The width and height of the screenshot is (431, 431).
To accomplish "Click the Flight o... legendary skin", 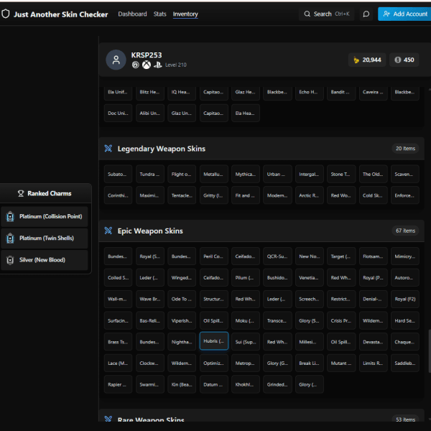I will (x=182, y=174).
